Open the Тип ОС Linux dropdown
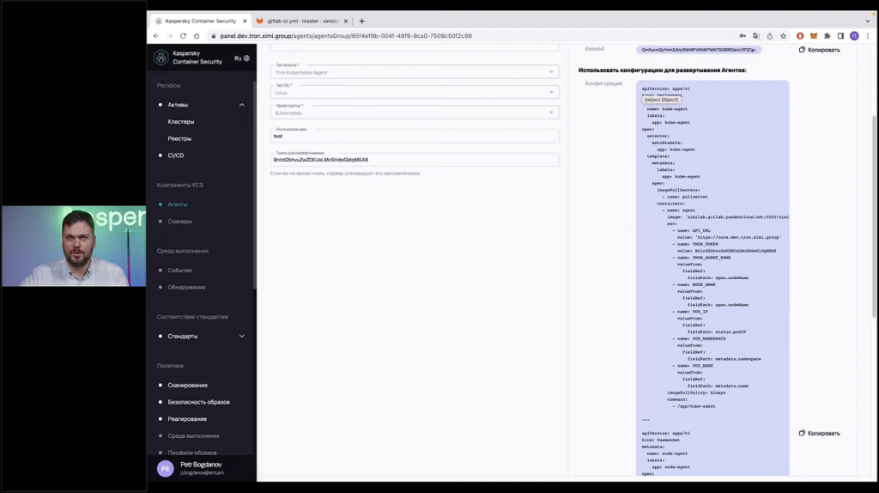The image size is (879, 493). click(x=415, y=92)
